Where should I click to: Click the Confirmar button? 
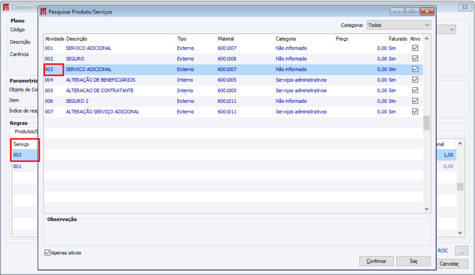pyautogui.click(x=376, y=261)
